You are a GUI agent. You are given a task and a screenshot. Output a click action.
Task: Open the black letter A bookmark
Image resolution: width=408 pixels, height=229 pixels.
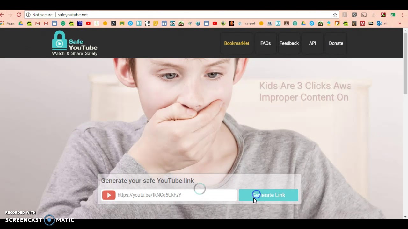(113, 23)
